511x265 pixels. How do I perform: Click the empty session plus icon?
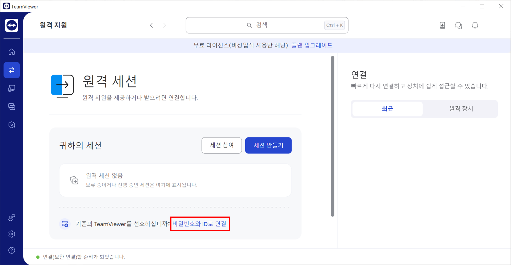point(74,180)
